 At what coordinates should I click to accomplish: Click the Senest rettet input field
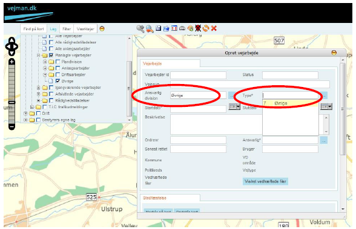point(198,149)
